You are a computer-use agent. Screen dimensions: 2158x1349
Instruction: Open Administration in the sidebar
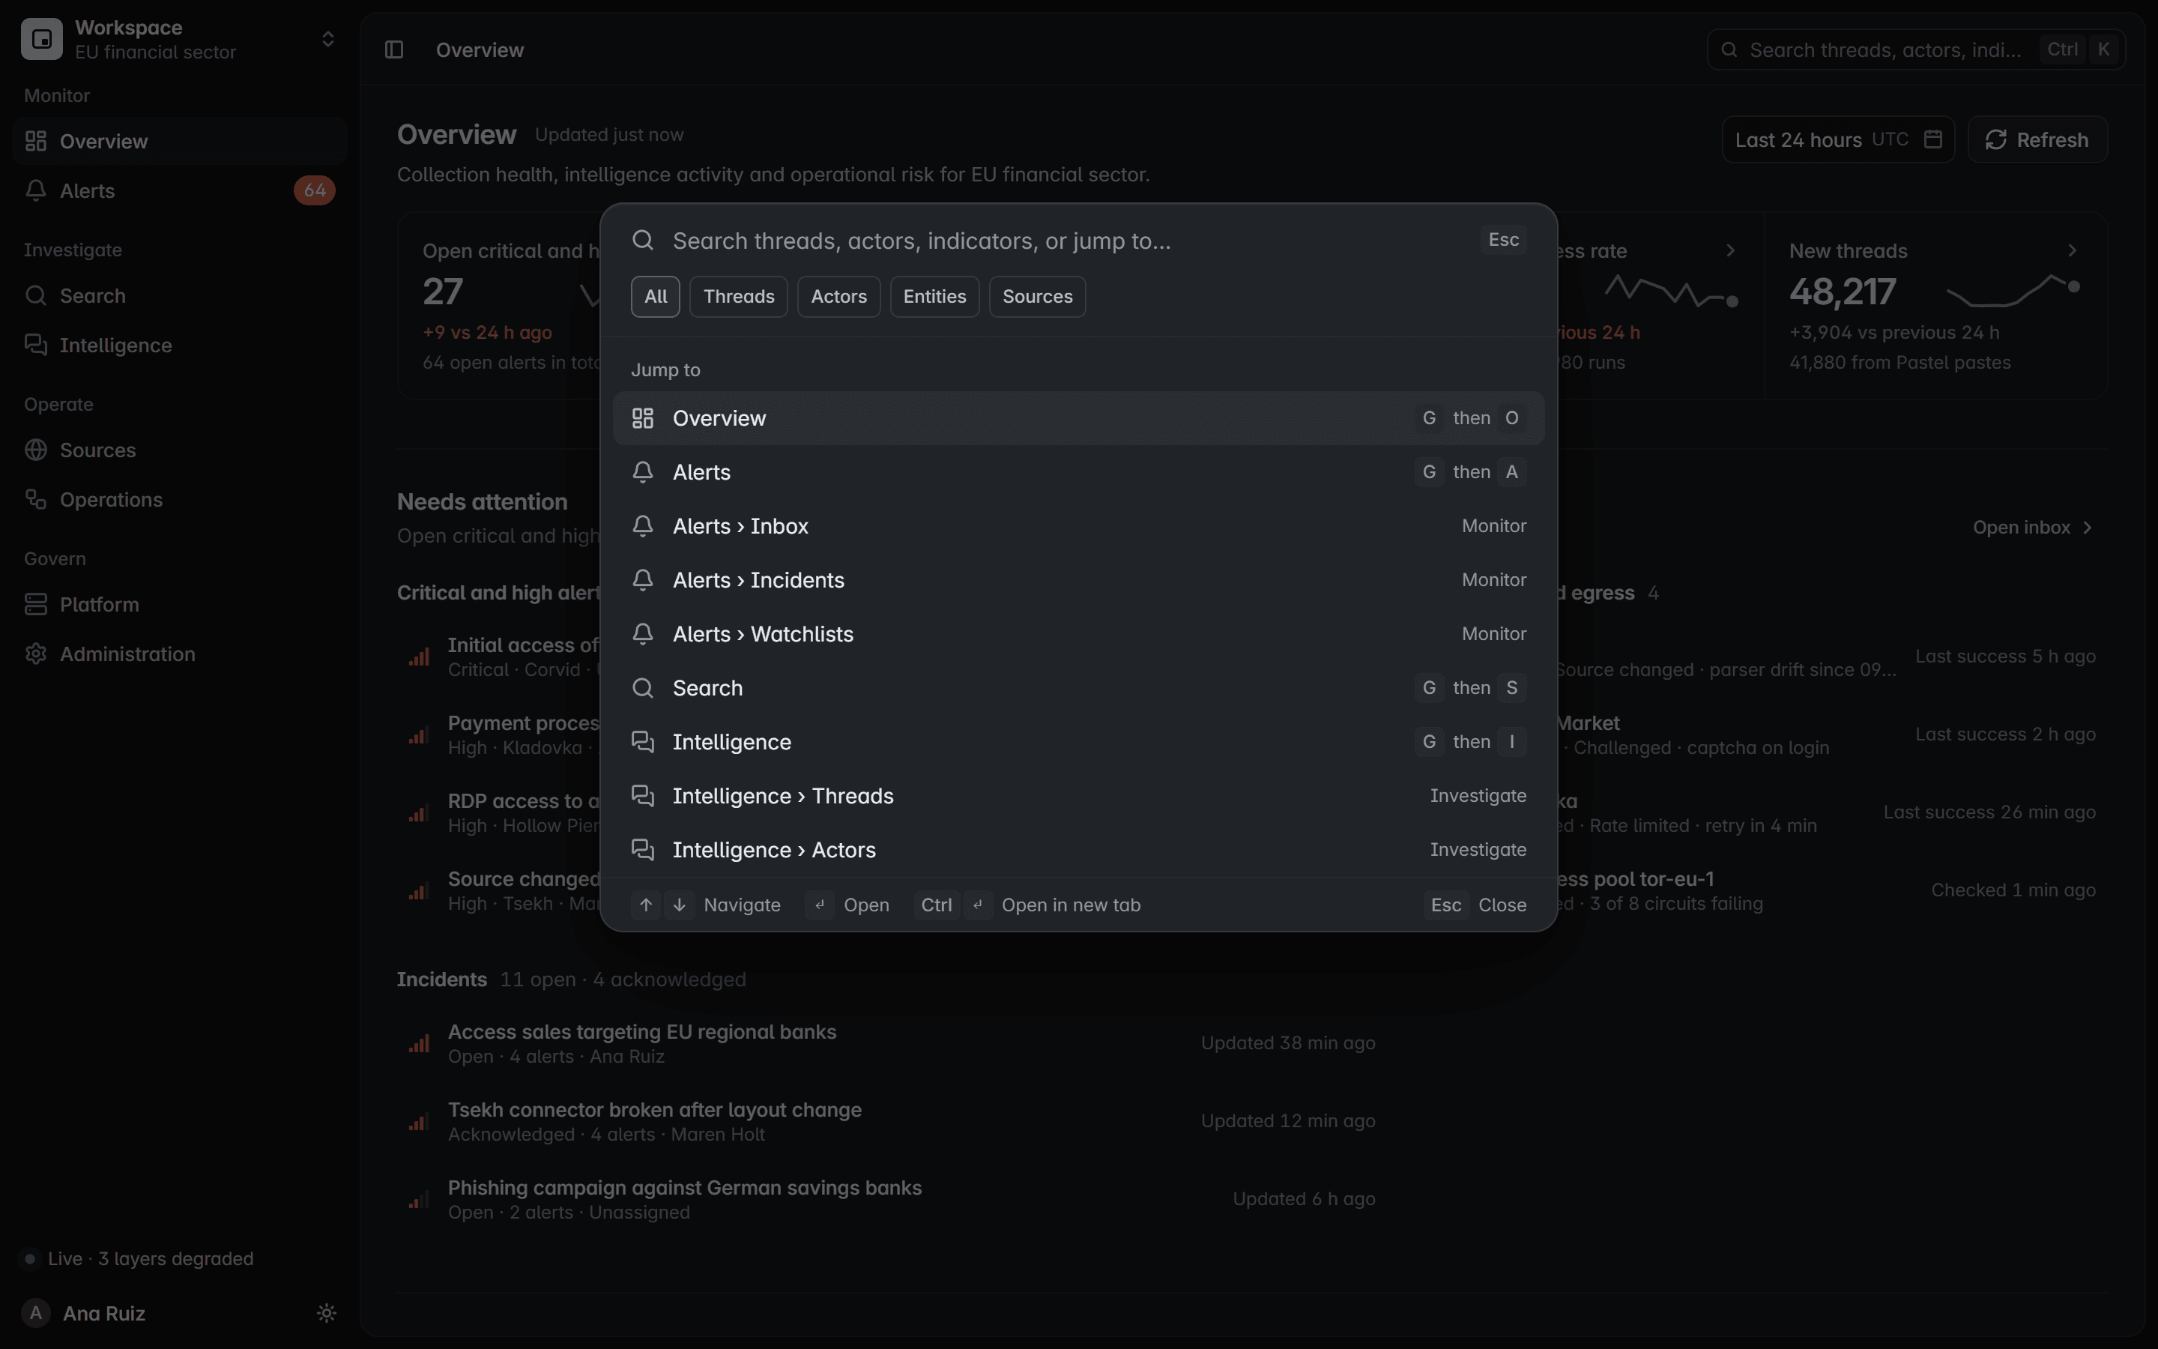[179, 654]
